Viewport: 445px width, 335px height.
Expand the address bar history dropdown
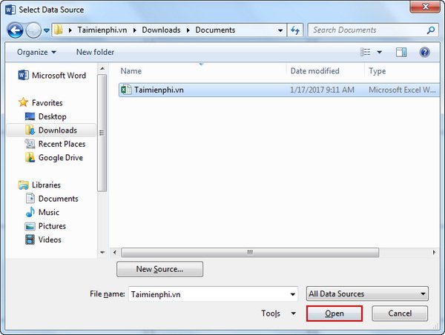tap(280, 30)
